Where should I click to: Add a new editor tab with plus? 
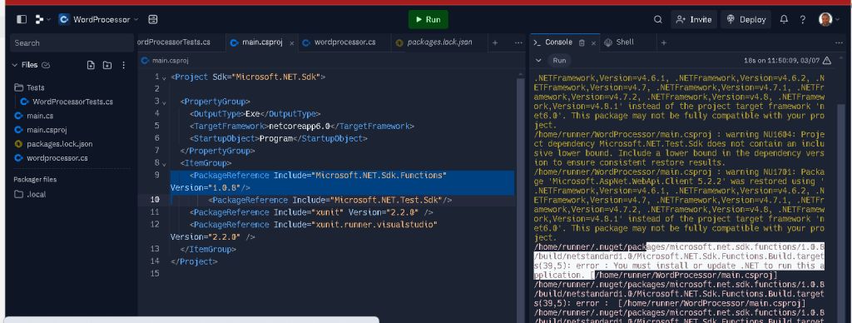(x=494, y=42)
